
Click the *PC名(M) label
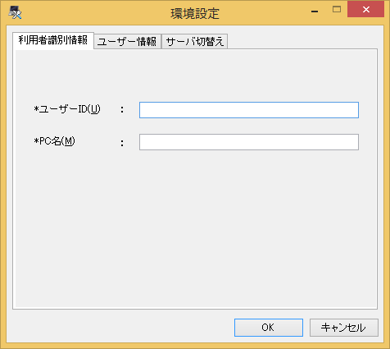pos(54,141)
